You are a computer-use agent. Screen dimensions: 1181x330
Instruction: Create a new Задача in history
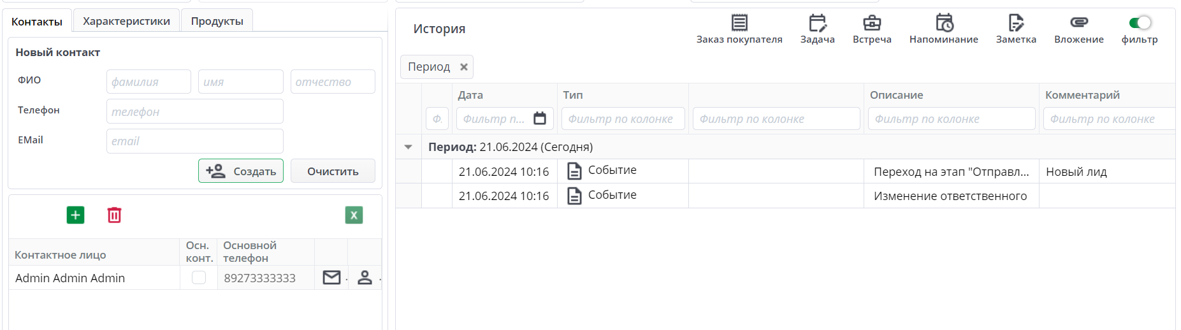817,23
